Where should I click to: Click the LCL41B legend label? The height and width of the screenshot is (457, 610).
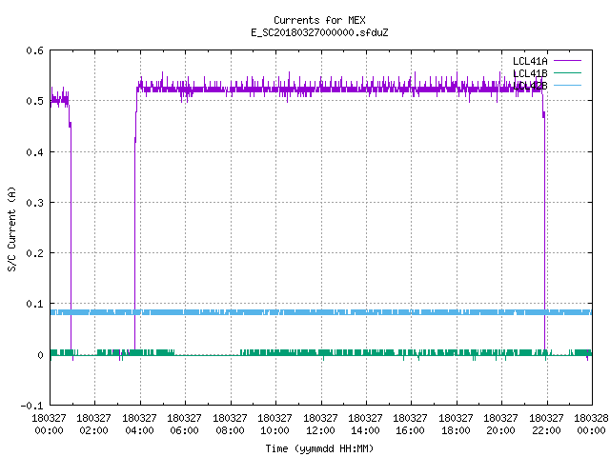530,73
